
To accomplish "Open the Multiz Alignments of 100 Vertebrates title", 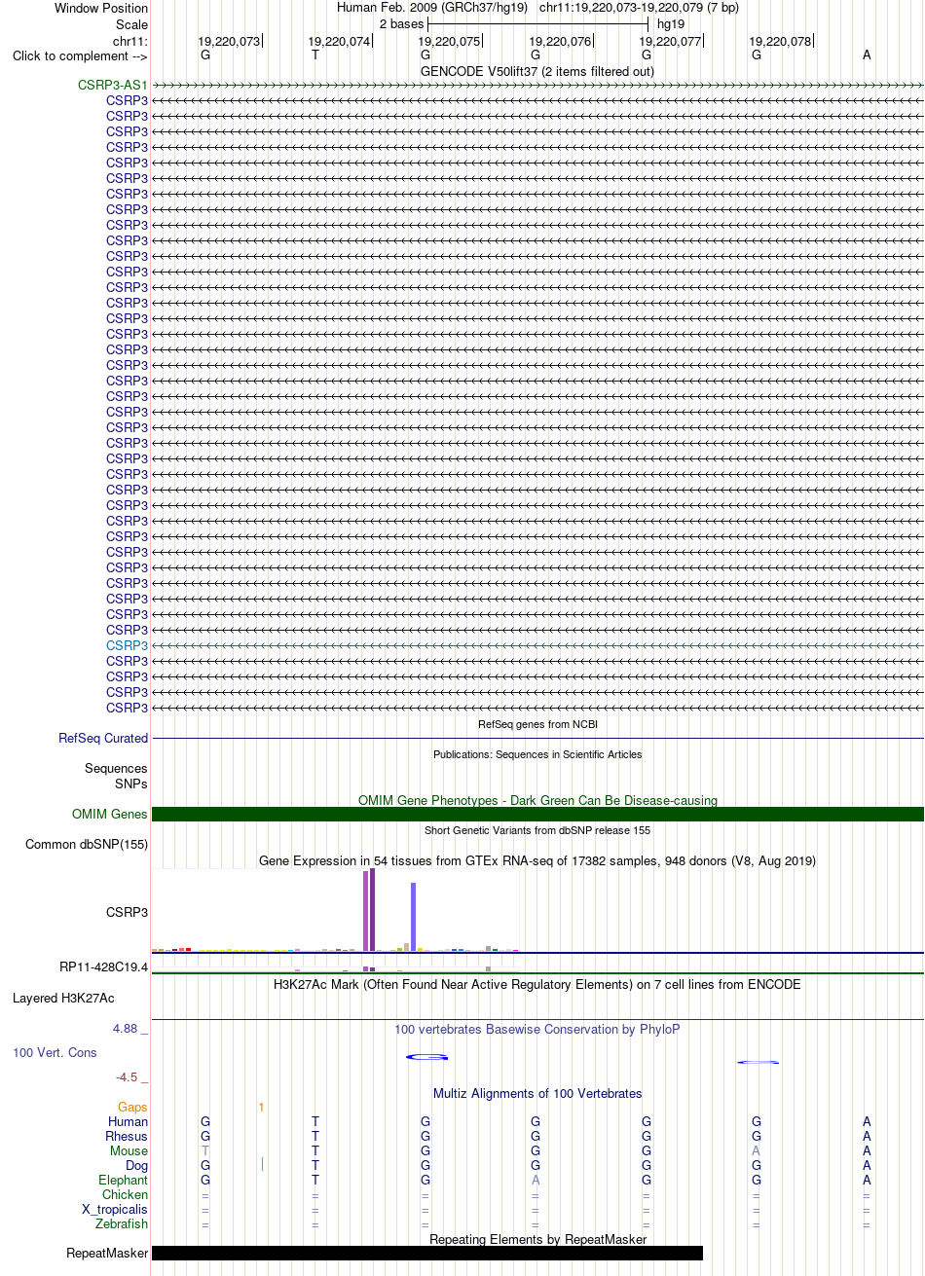I will [537, 1093].
